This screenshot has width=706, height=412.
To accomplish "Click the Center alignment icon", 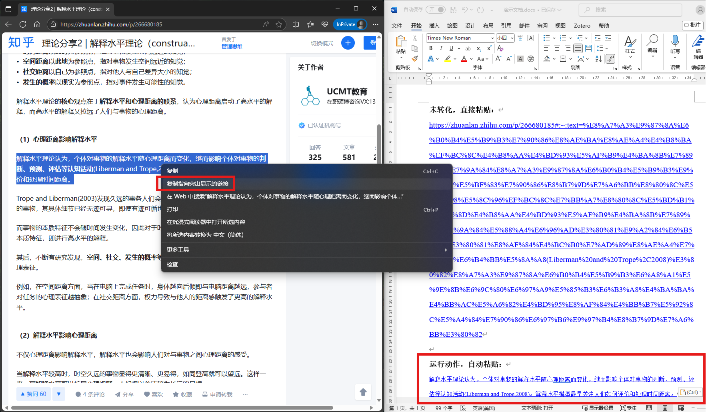I will [557, 48].
